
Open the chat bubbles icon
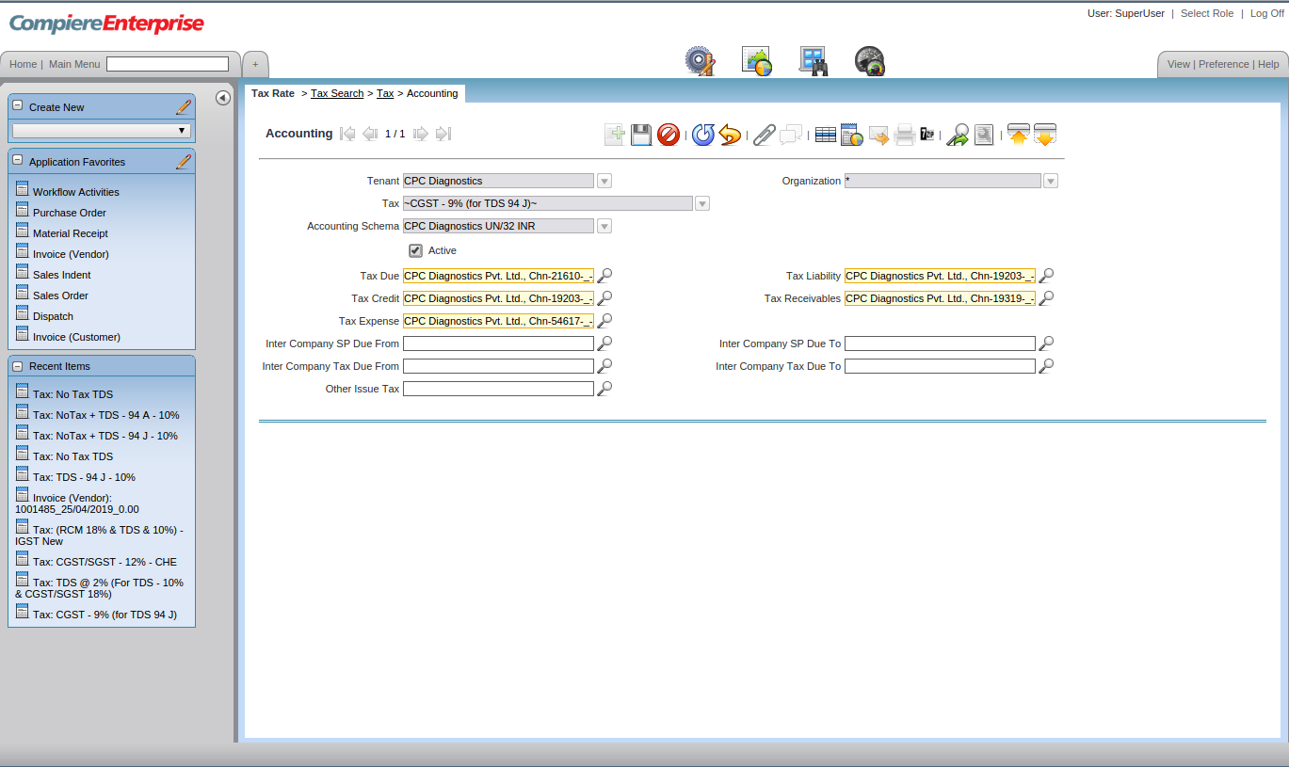[791, 135]
